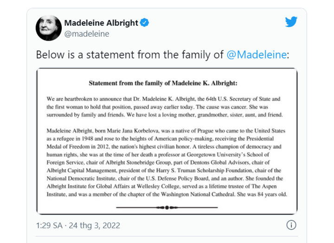View the tweet timestamp 1:29 SA · 24 thg 3, 2022
Screen dimensions: 334x243
[78, 225]
